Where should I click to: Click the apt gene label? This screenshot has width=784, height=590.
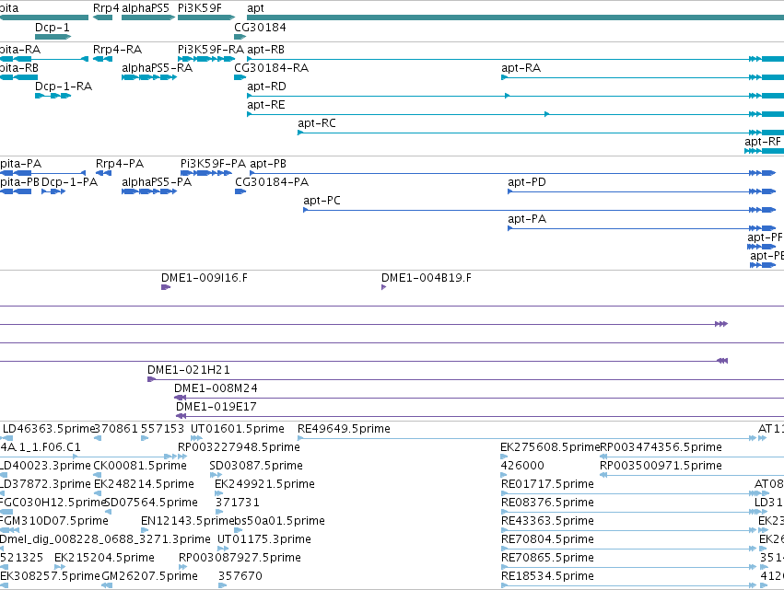click(255, 8)
